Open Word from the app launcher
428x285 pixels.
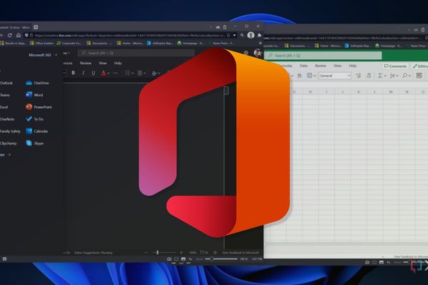34,95
